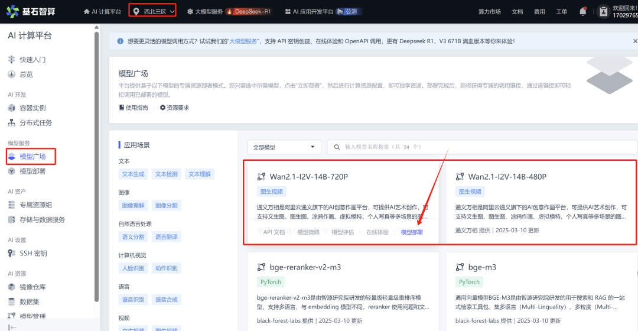Viewport: 638px width, 331px height.
Task: Open 资源要求
Action: [174, 108]
